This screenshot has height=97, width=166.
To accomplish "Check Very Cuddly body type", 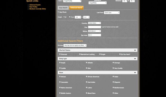I will (113, 68).
